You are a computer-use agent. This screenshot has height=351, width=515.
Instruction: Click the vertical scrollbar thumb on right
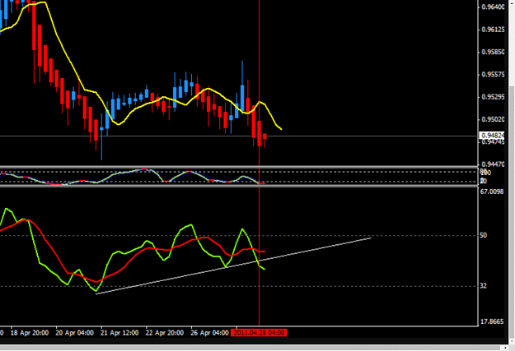click(512, 211)
